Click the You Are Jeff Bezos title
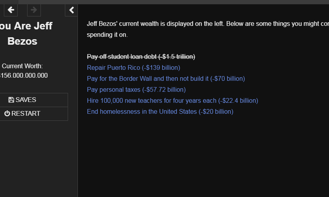 point(26,26)
